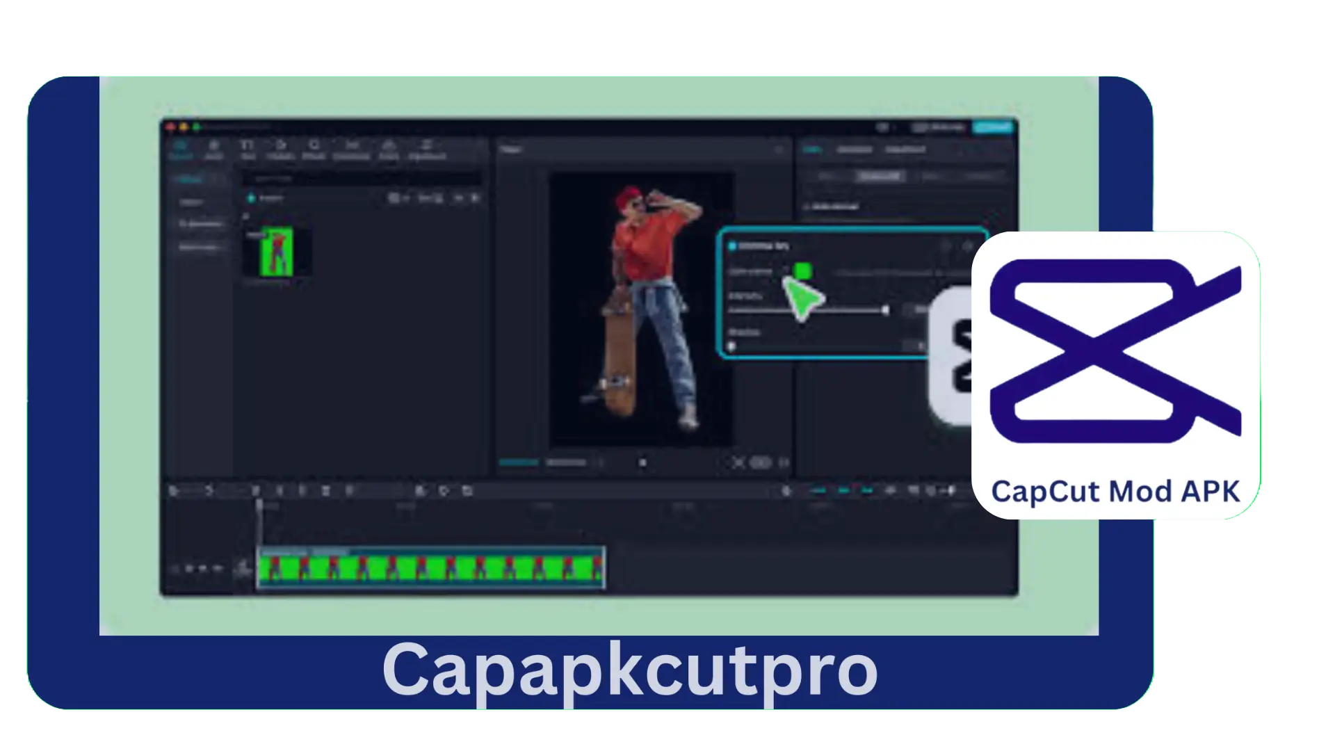Toggle the Auto removal checkbox

(807, 207)
